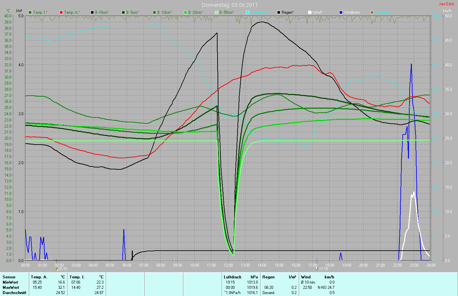
Task: Click Luftdruck minimum value 1013.0
Action: click(253, 282)
